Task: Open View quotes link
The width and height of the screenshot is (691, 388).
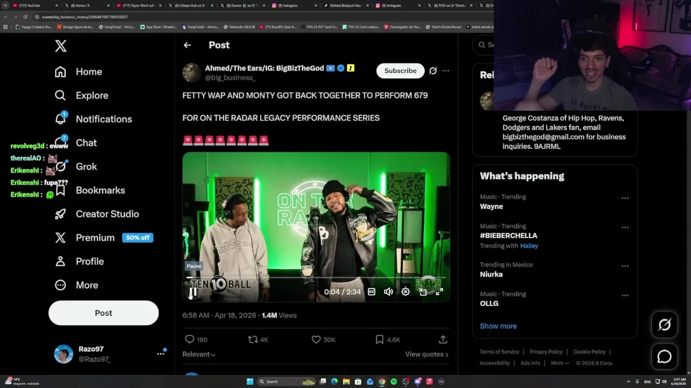Action: pyautogui.click(x=426, y=354)
